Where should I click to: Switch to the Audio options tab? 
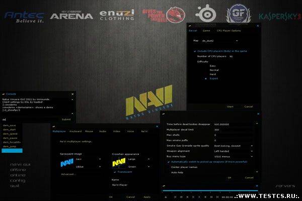103,131
